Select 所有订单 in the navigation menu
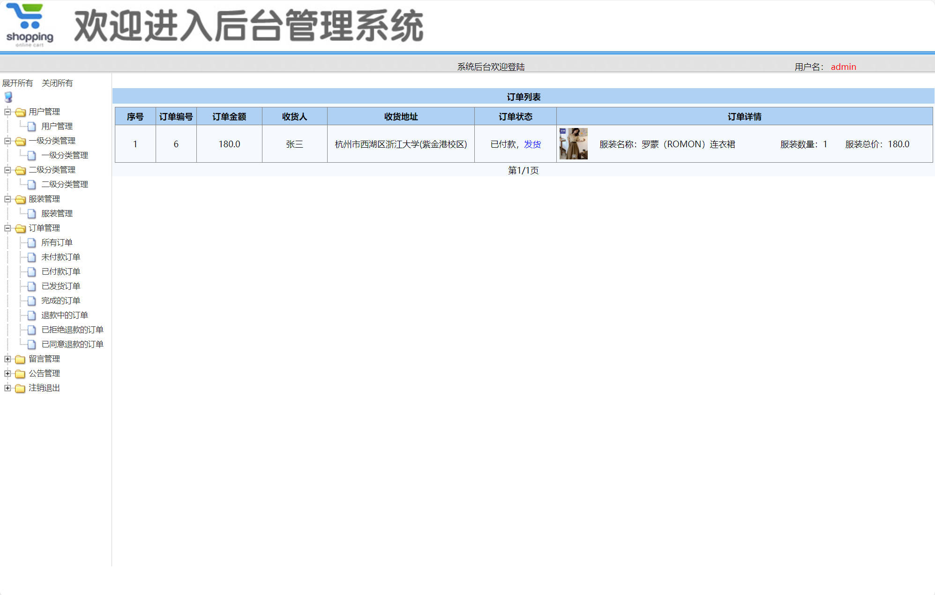Viewport: 935px width, 595px height. tap(57, 242)
